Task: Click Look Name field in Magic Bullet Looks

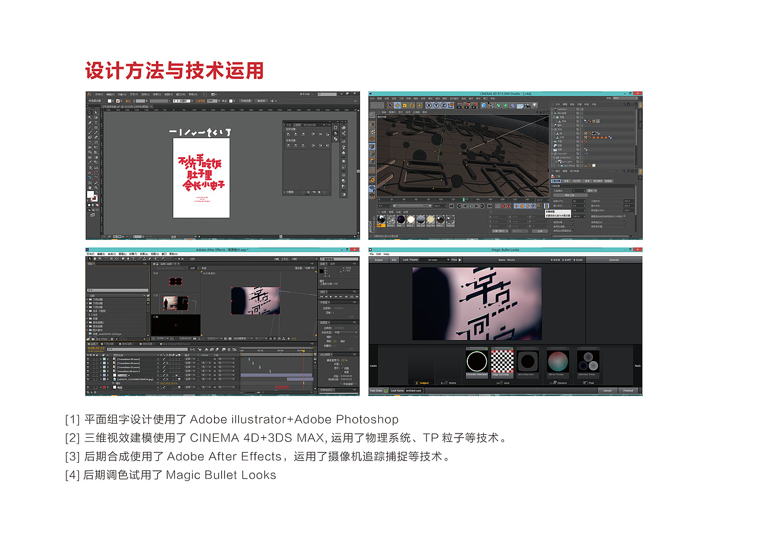Action: 414,390
